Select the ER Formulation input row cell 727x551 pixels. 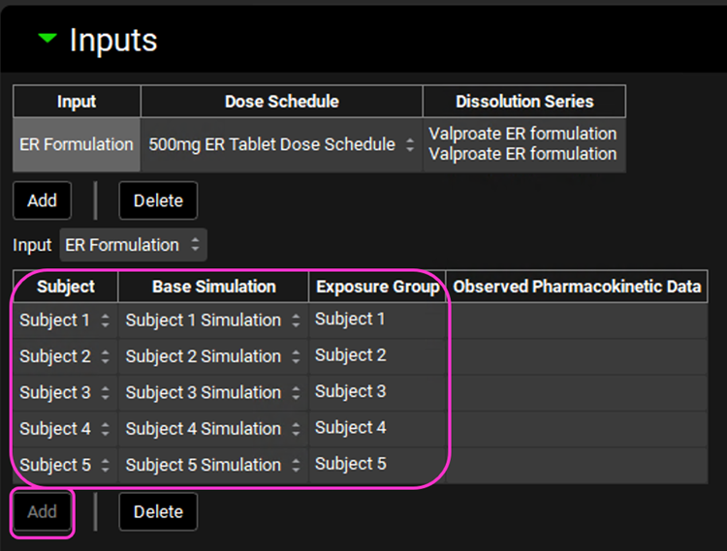pos(77,144)
